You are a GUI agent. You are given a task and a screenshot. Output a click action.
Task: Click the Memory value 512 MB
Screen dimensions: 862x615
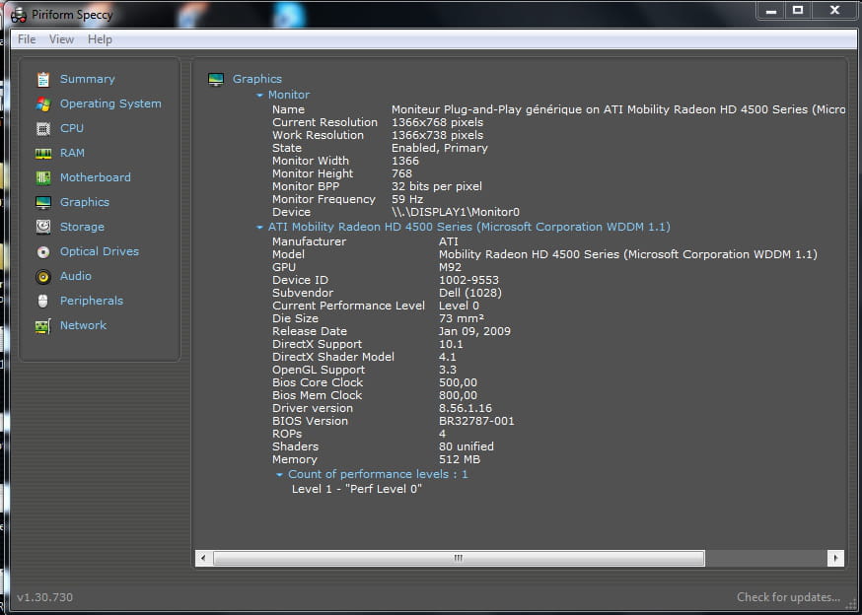(x=460, y=460)
